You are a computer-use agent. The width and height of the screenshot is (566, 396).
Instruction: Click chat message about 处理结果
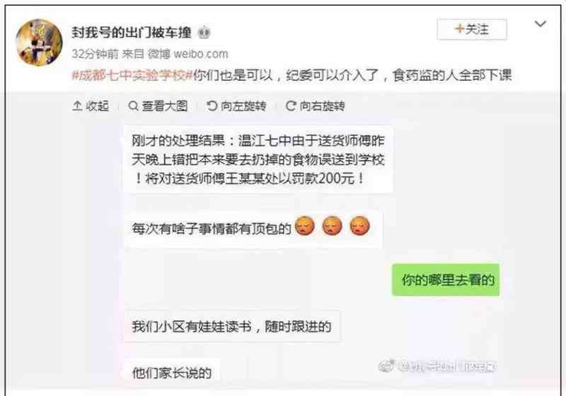[258, 159]
